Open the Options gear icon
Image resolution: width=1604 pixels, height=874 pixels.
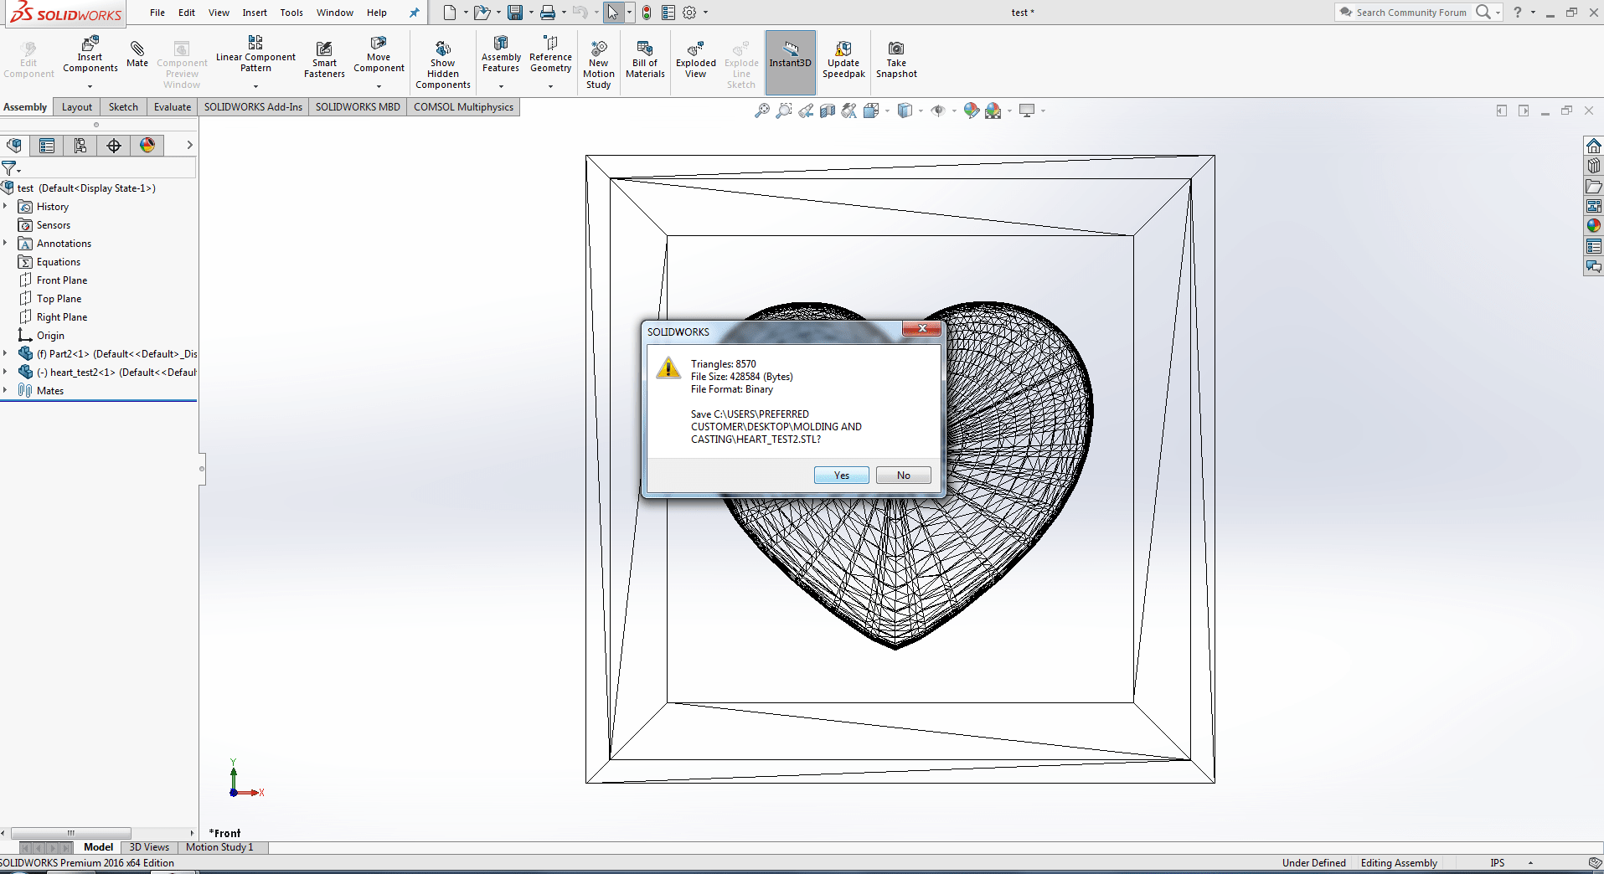tap(689, 13)
